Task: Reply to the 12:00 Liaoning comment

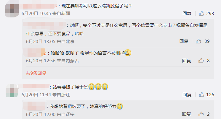Action: [186, 114]
